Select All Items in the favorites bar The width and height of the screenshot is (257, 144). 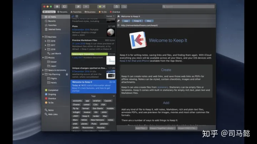pyautogui.click(x=49, y=12)
